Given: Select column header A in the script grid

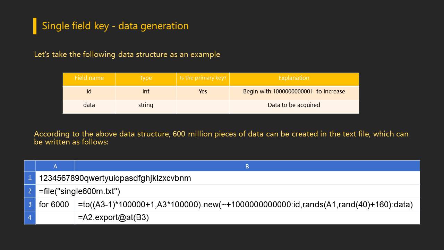Looking at the screenshot, I should coord(55,166).
